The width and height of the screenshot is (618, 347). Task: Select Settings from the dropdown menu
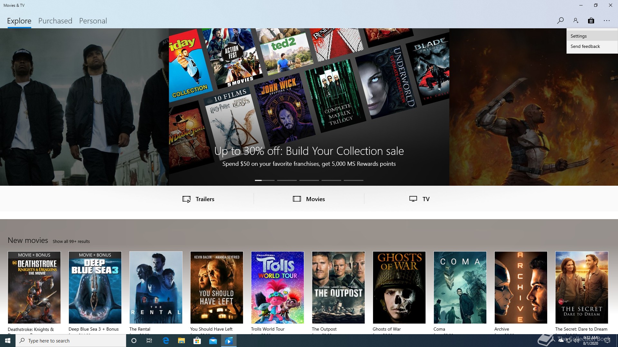(592, 36)
